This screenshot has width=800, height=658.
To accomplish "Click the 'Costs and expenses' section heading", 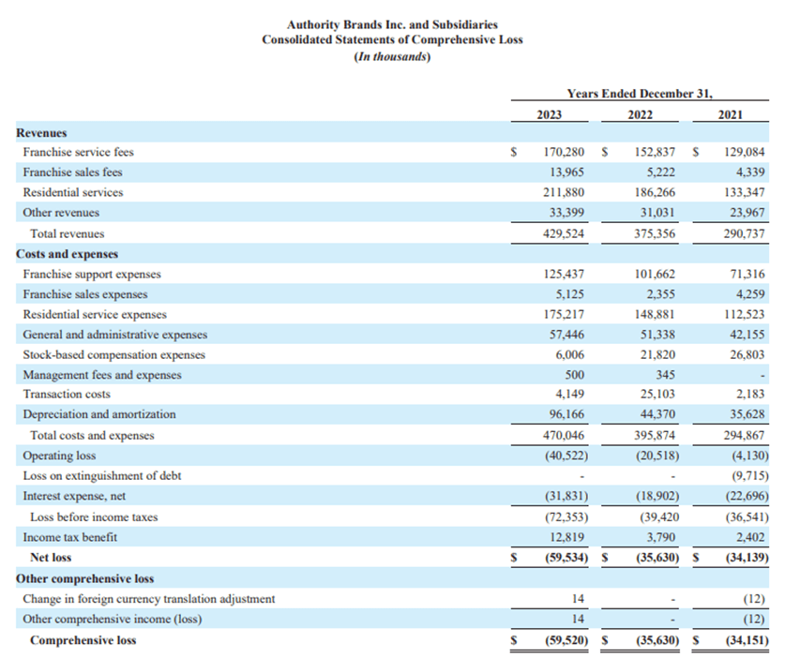I will coord(67,254).
